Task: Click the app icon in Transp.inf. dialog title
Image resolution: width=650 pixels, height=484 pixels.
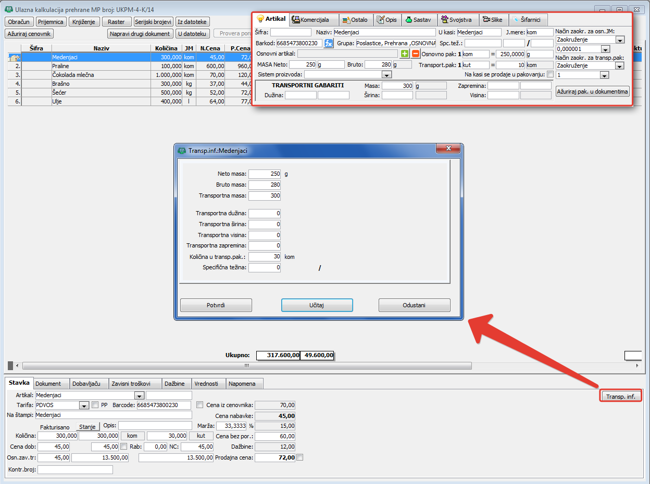Action: (x=182, y=150)
